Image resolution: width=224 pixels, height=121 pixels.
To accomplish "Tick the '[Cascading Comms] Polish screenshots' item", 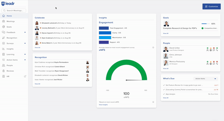I will 164,89.
